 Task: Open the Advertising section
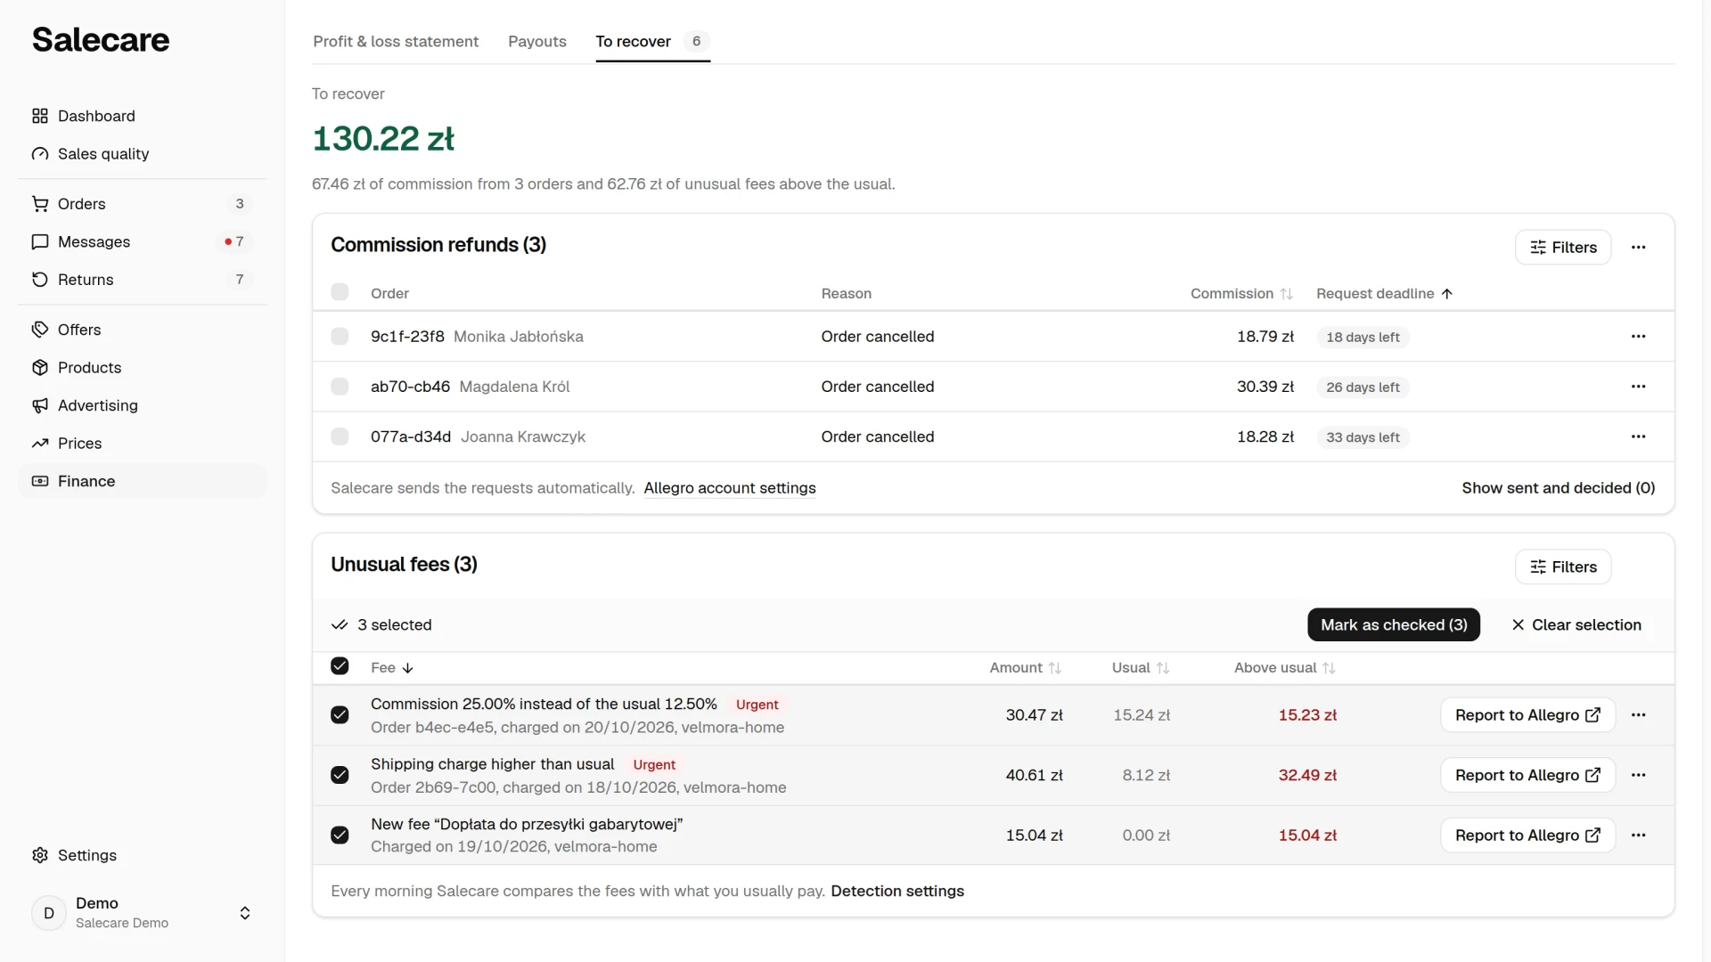(x=143, y=405)
